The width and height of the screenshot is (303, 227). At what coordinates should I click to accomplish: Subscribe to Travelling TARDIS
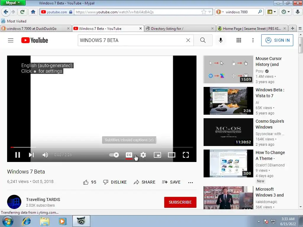coord(180,202)
